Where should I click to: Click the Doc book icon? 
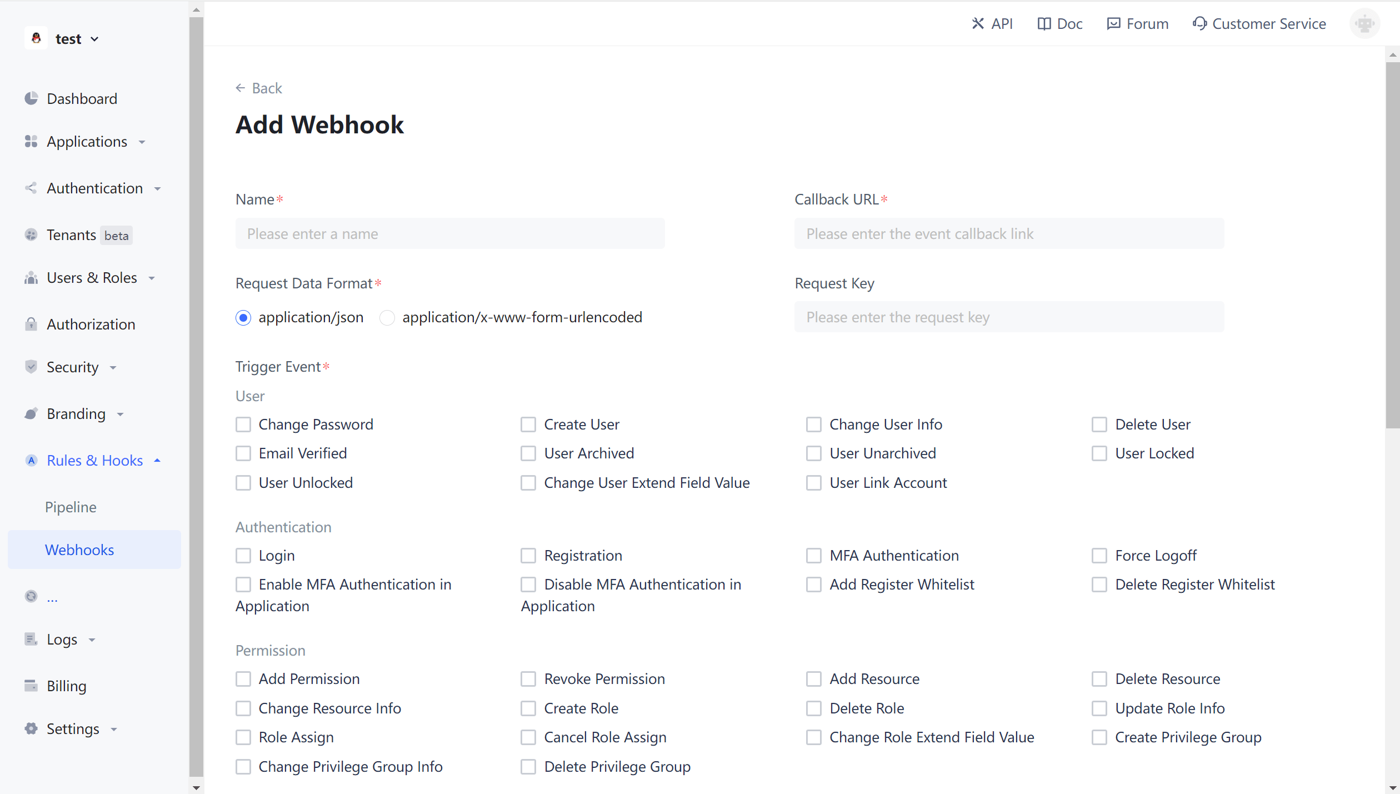1044,23
